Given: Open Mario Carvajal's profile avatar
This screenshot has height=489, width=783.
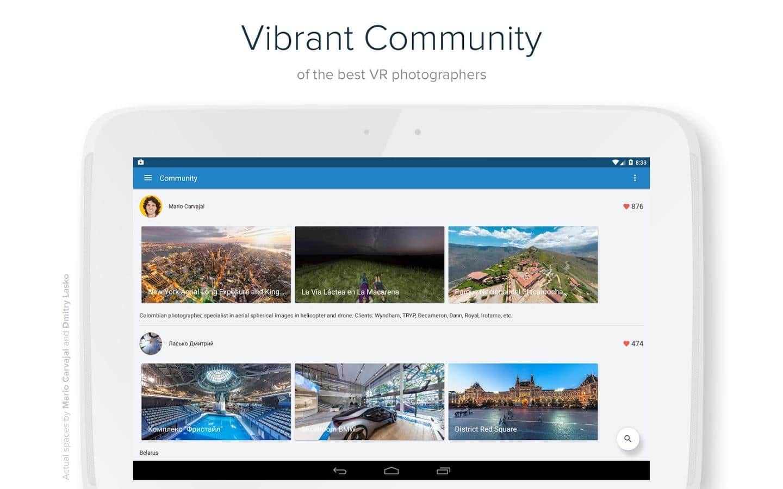Looking at the screenshot, I should click(151, 206).
